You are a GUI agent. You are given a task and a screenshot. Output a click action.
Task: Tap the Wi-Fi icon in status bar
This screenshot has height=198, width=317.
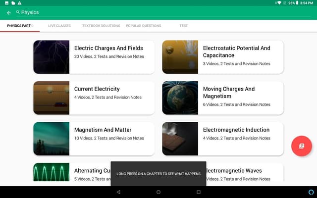(279, 3)
